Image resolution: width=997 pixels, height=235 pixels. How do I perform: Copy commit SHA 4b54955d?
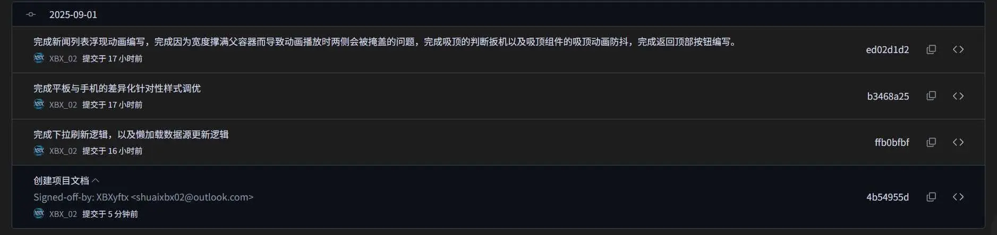[931, 197]
